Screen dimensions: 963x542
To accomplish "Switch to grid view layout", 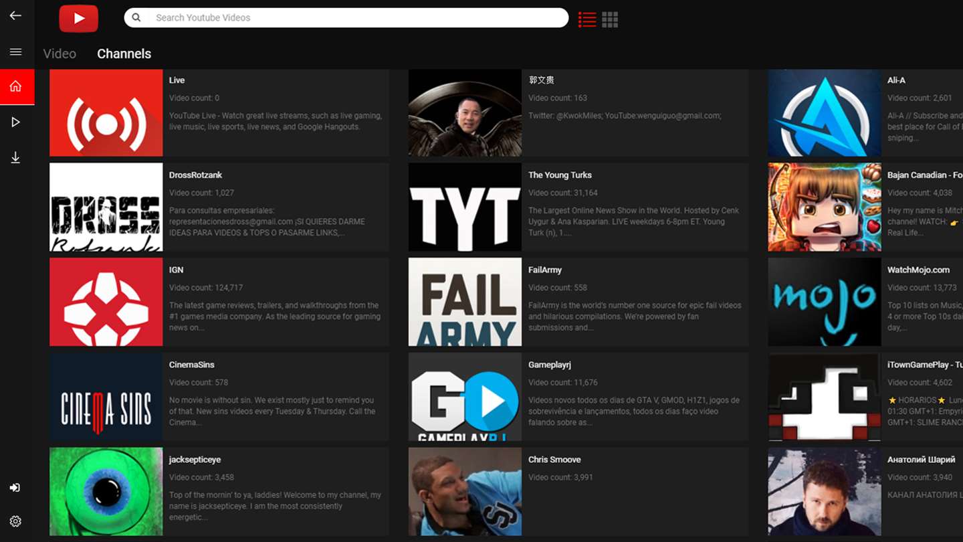I will tap(610, 19).
